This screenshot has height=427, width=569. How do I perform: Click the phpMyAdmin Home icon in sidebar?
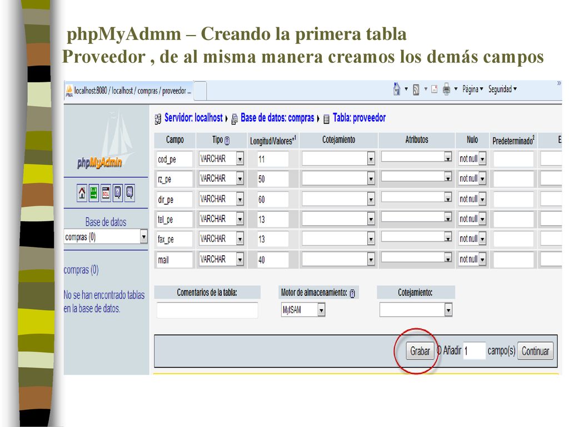[82, 193]
